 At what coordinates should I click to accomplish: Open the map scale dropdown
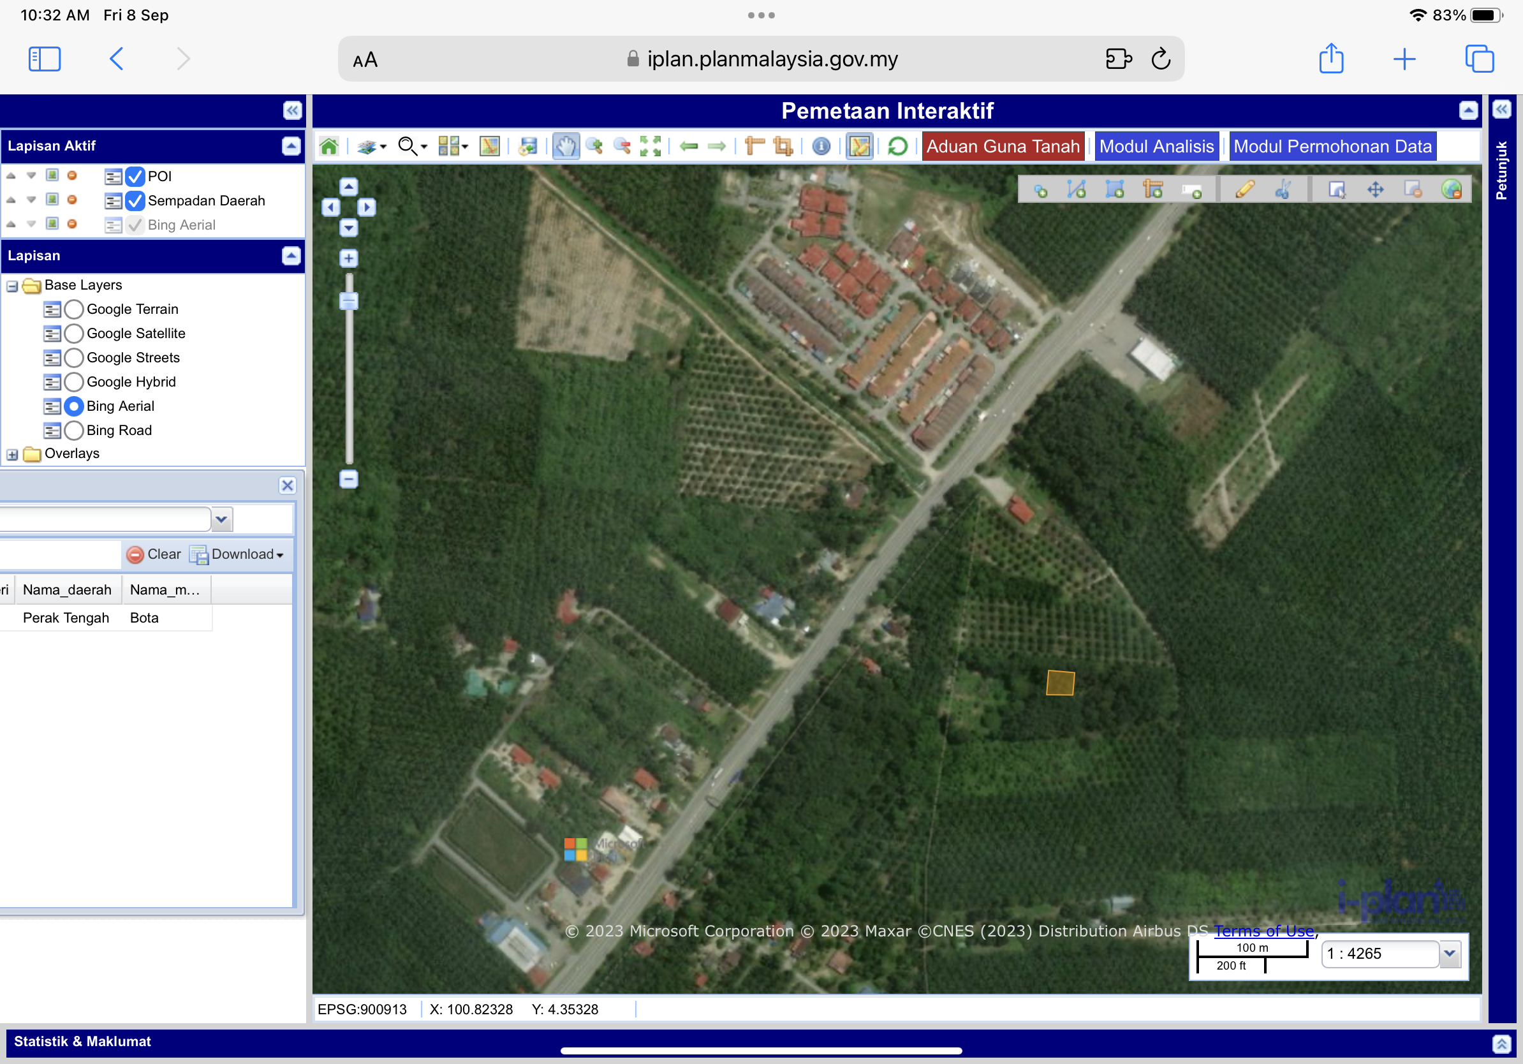[1450, 953]
